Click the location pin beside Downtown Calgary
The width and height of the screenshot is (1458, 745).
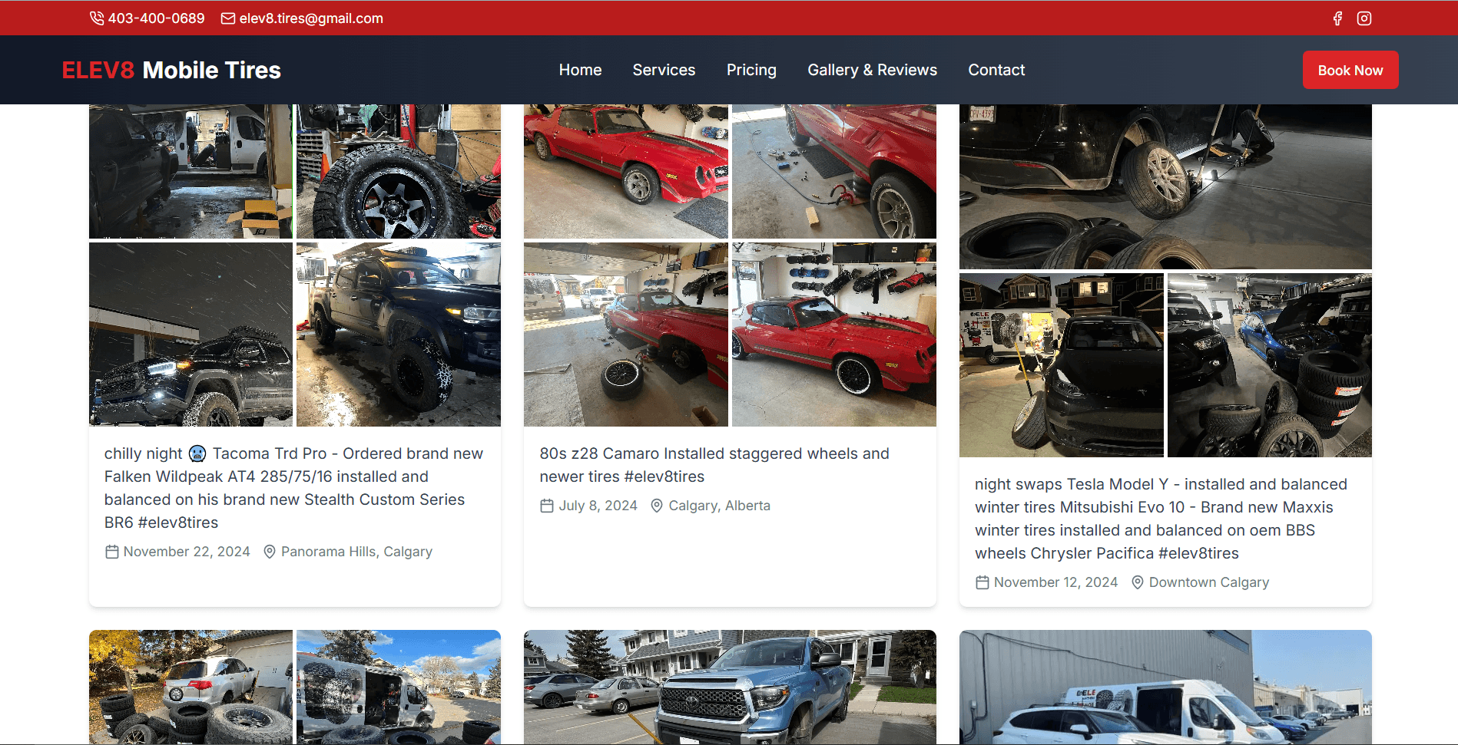click(1138, 582)
